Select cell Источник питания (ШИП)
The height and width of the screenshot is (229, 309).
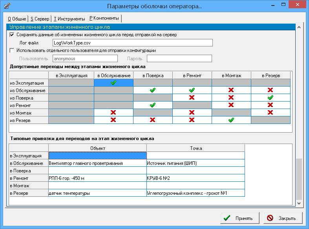tap(196, 163)
